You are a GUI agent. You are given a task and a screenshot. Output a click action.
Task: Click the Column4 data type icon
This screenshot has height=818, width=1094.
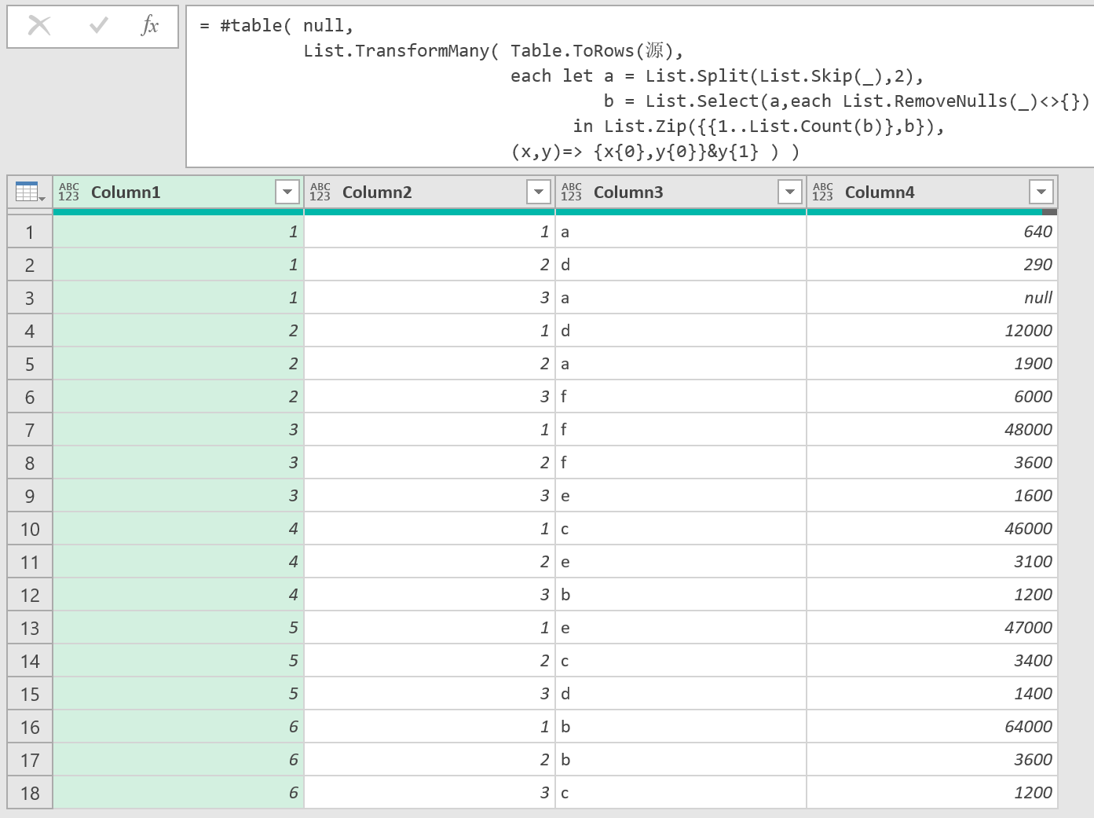(x=823, y=192)
